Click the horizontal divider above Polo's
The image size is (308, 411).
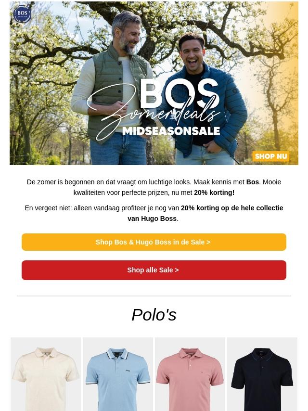(154, 296)
